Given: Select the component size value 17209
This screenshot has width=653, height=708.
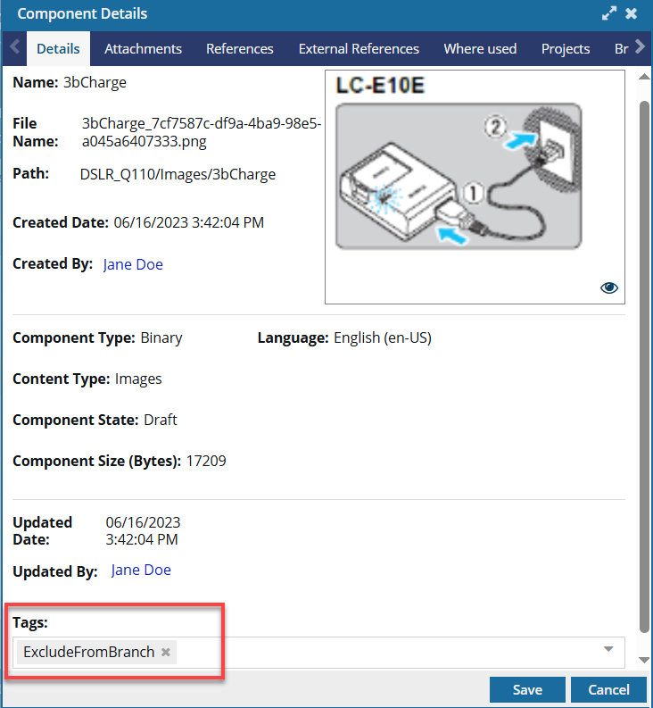Looking at the screenshot, I should point(206,461).
